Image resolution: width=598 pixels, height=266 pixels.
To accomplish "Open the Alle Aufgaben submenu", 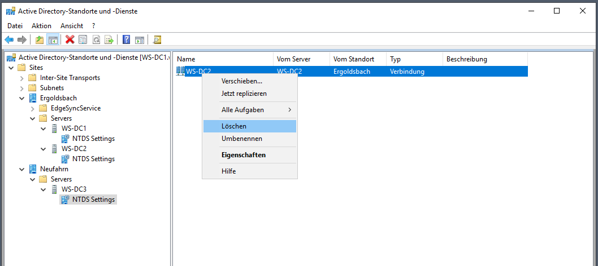I will coord(250,110).
